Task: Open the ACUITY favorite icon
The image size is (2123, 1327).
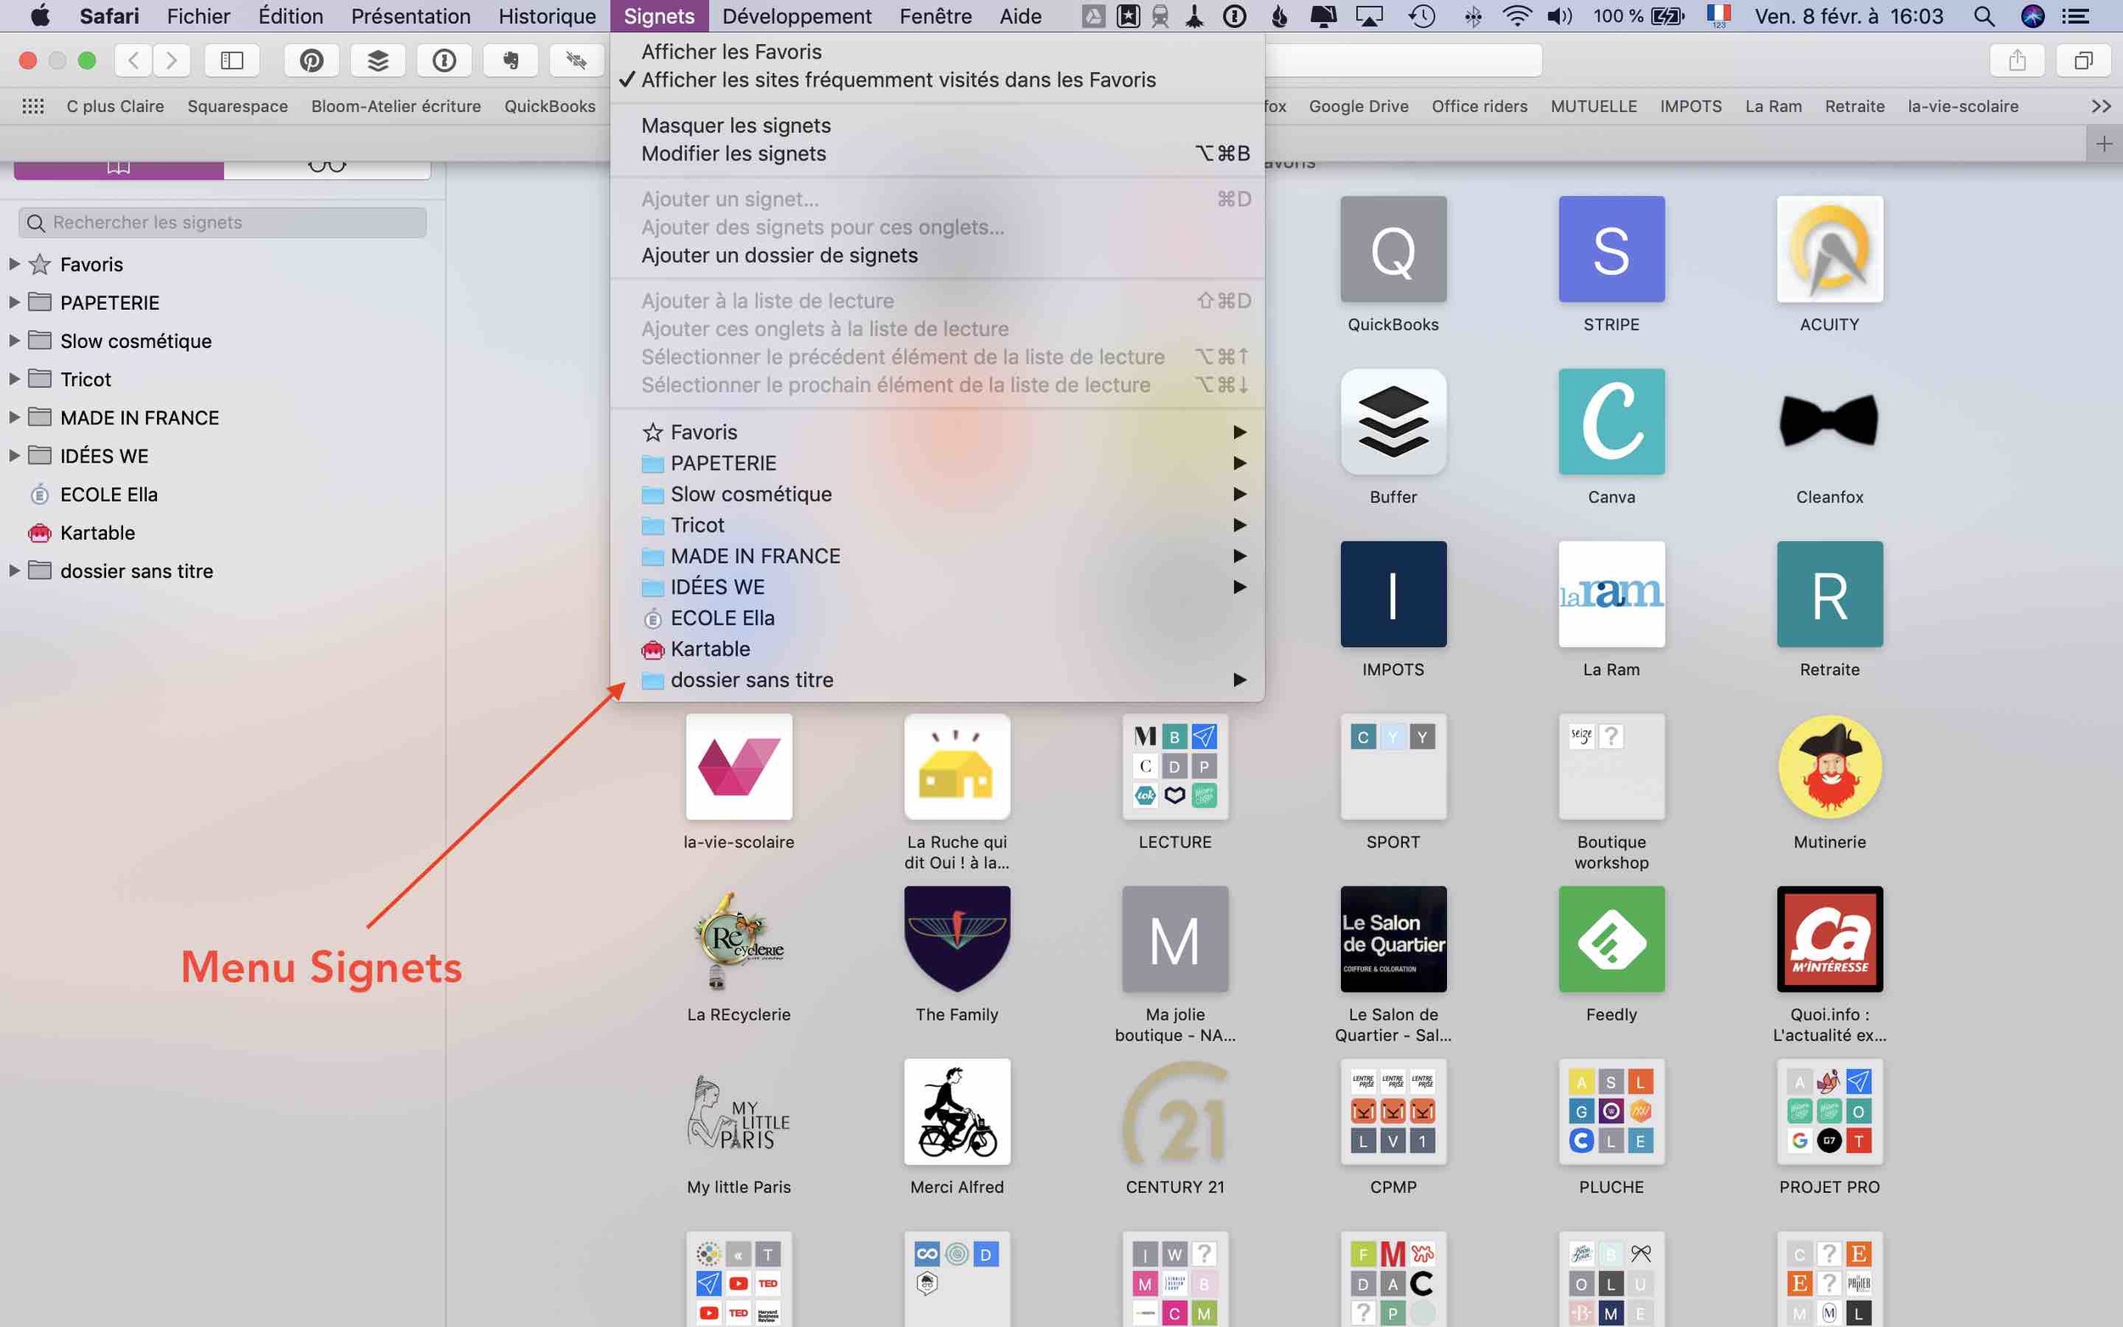Action: (x=1830, y=250)
